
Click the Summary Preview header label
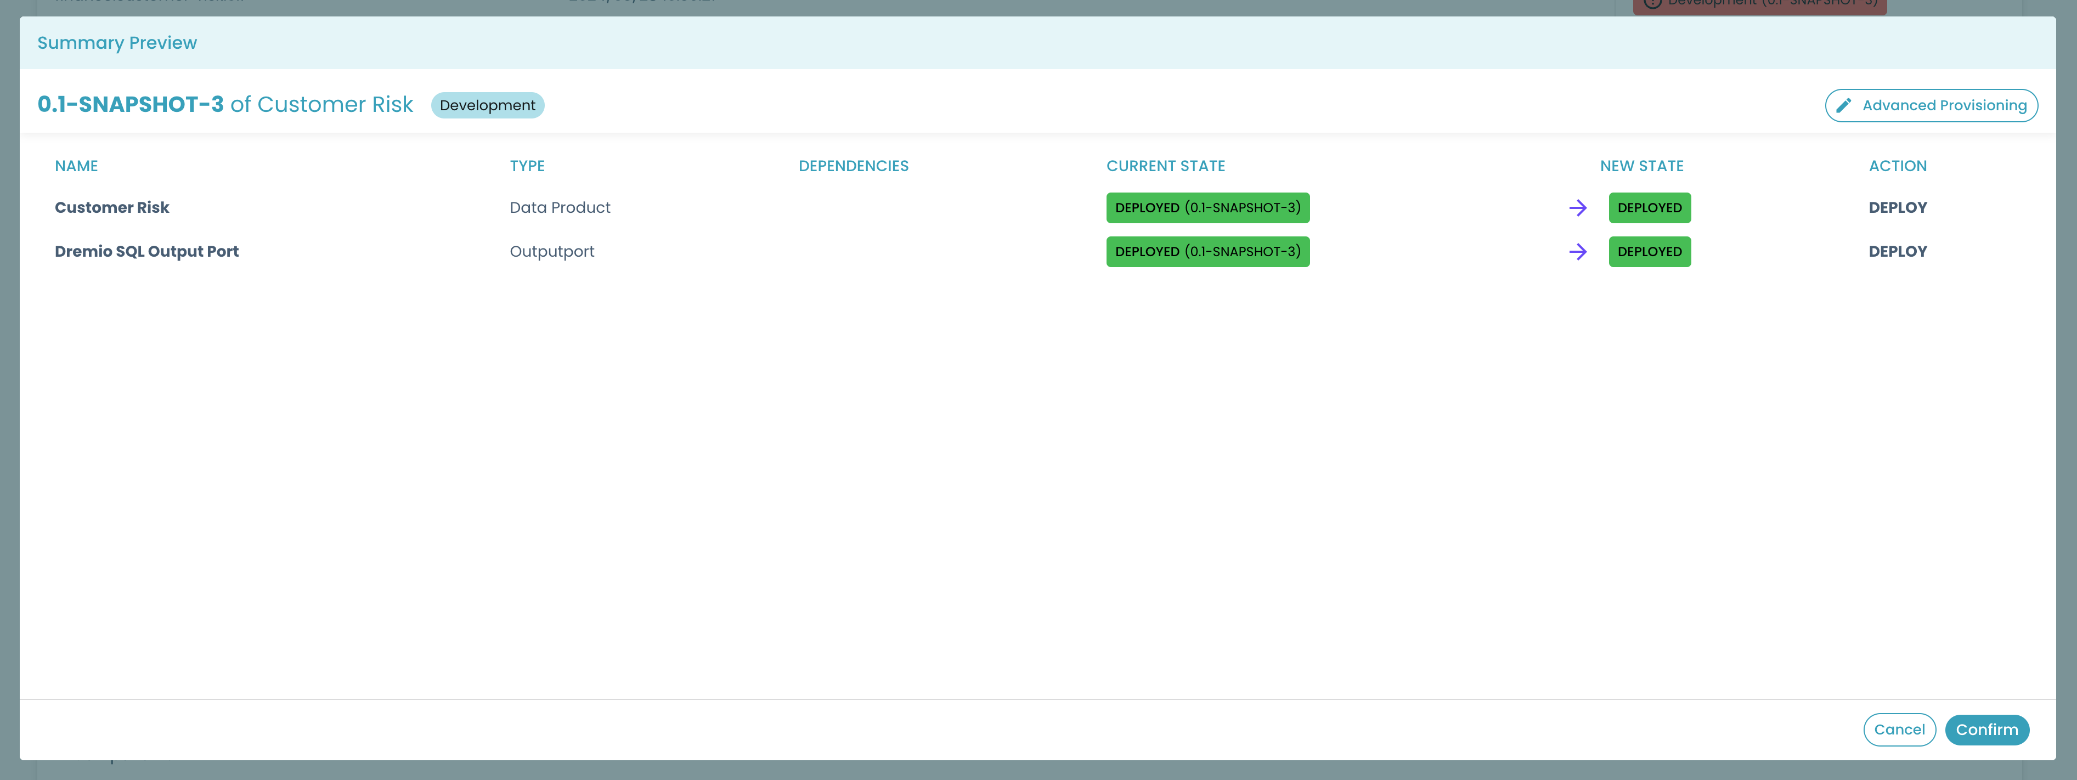[116, 41]
